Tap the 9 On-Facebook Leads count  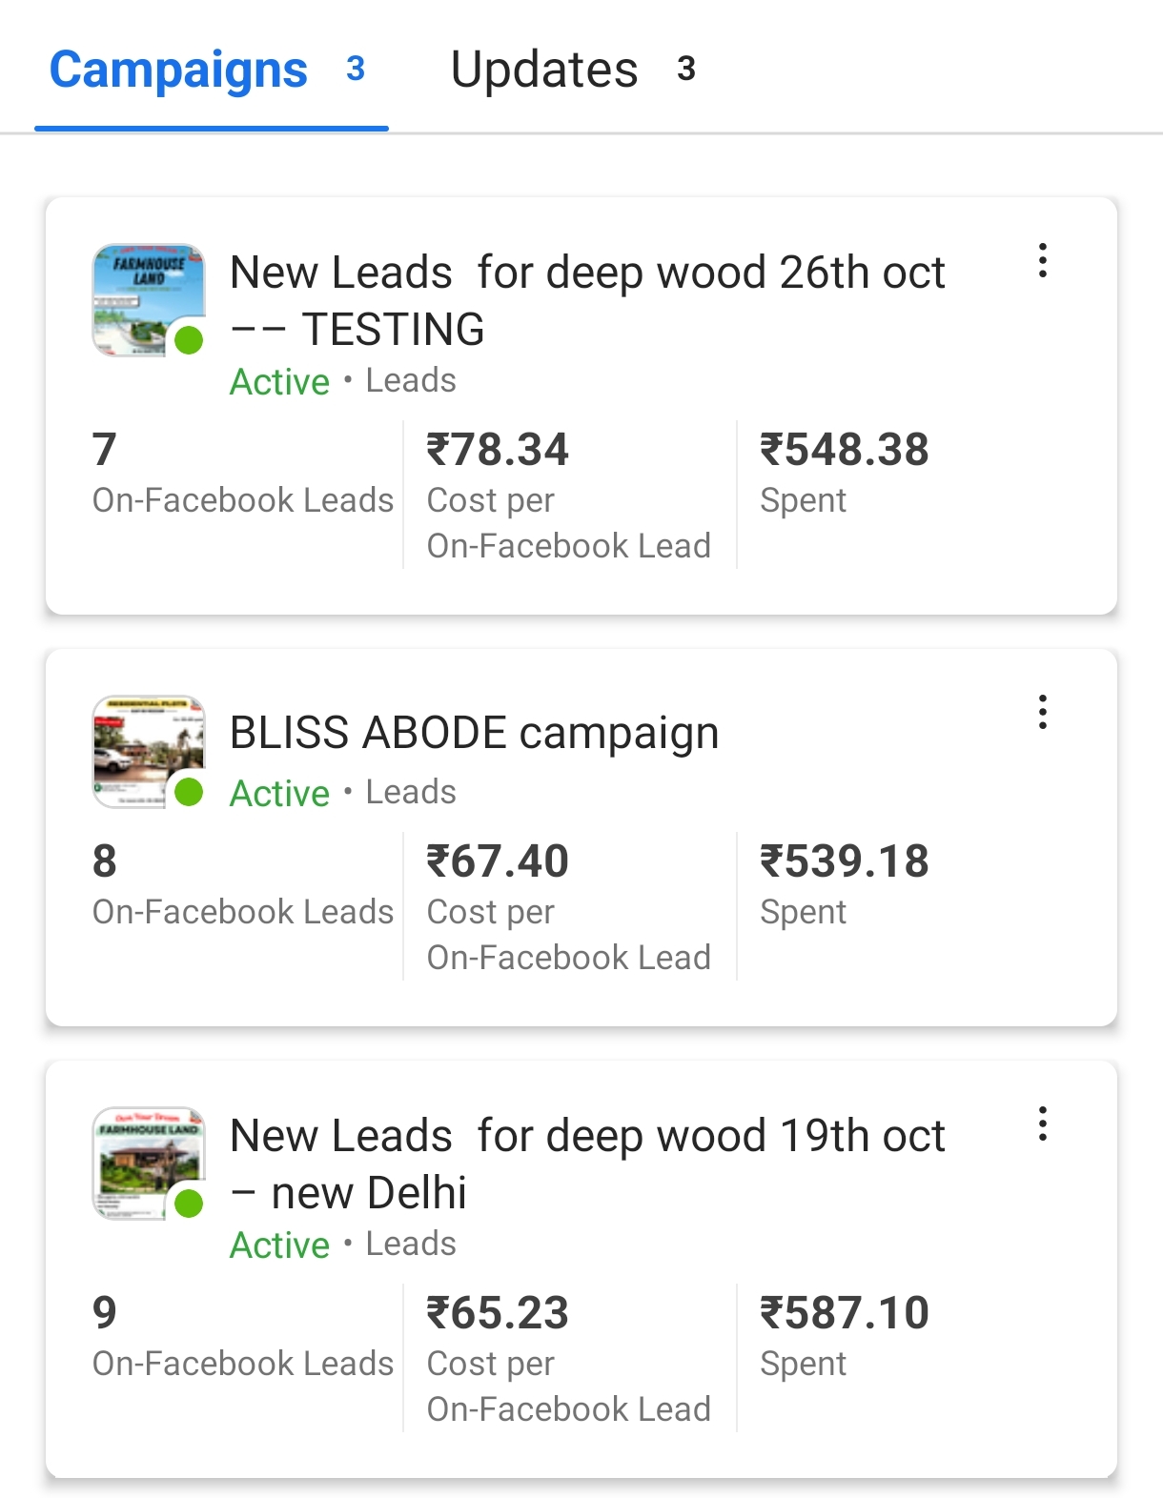point(105,1313)
